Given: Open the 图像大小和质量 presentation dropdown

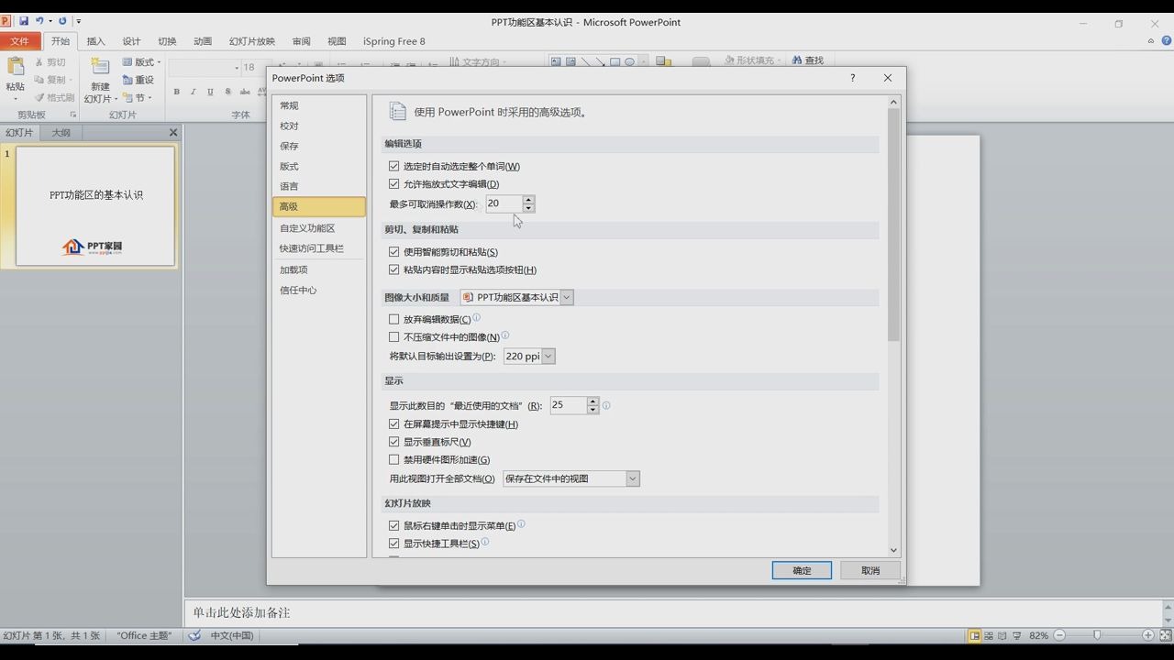Looking at the screenshot, I should point(567,297).
